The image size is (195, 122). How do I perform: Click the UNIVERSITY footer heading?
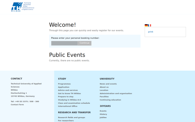click(x=107, y=79)
